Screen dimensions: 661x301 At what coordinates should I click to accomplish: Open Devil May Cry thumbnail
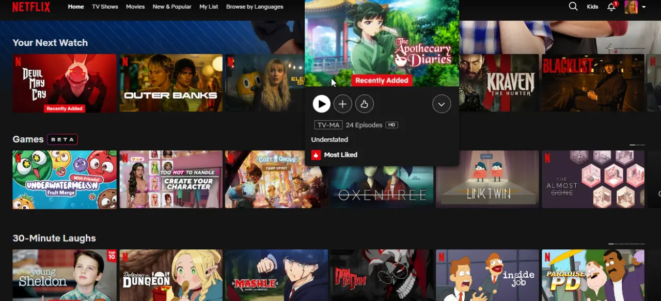(x=65, y=83)
